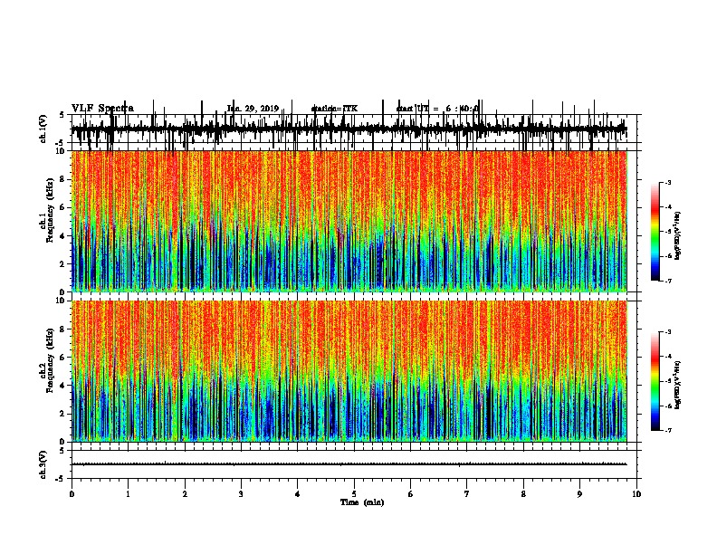Click time axis tick label "4"

coord(298,494)
